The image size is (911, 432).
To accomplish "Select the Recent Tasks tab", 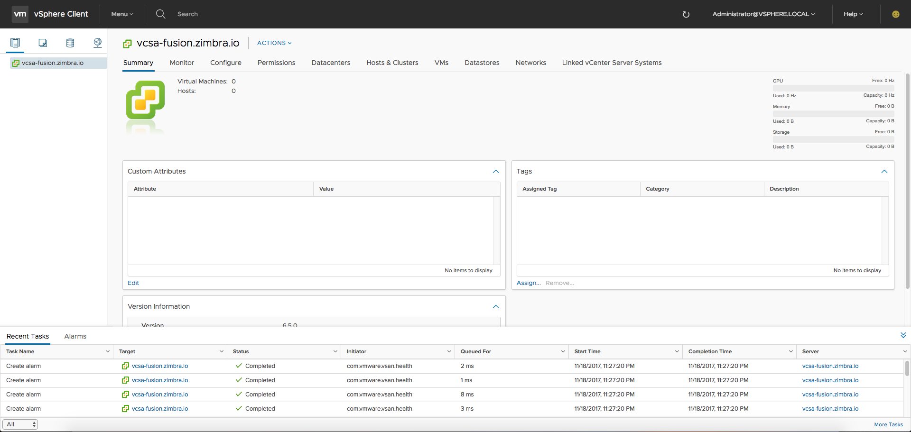I will coord(28,336).
